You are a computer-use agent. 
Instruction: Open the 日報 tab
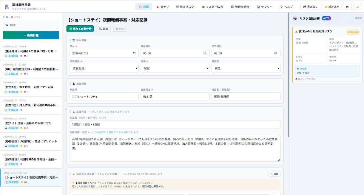[x=144, y=7]
